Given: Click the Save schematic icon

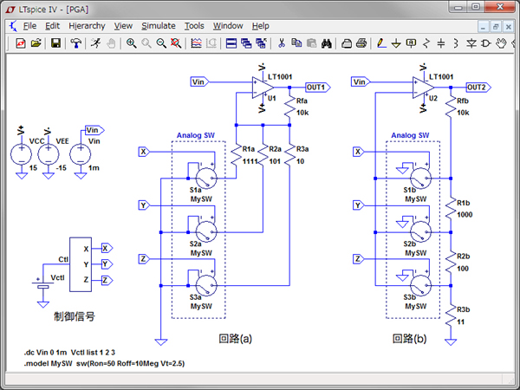Looking at the screenshot, I should 55,42.
